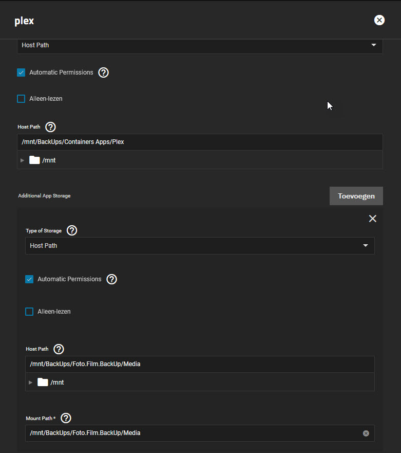The height and width of the screenshot is (453, 401).
Task: Click help icon beside first Host Path label
Action: click(x=50, y=127)
